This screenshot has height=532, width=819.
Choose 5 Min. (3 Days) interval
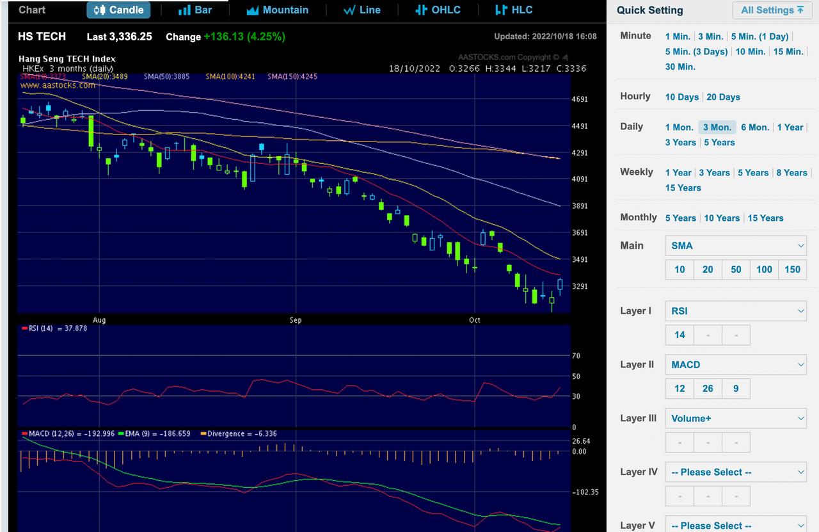(x=696, y=51)
